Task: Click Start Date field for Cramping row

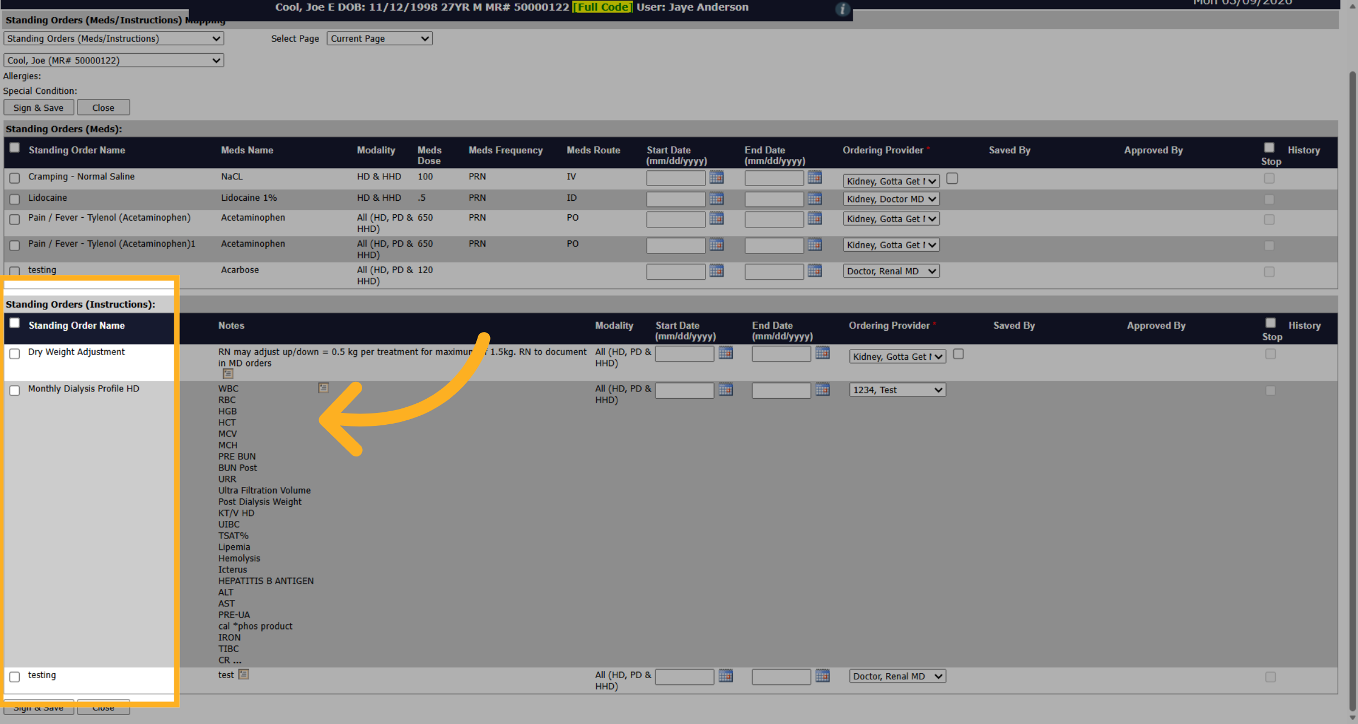Action: pyautogui.click(x=676, y=178)
